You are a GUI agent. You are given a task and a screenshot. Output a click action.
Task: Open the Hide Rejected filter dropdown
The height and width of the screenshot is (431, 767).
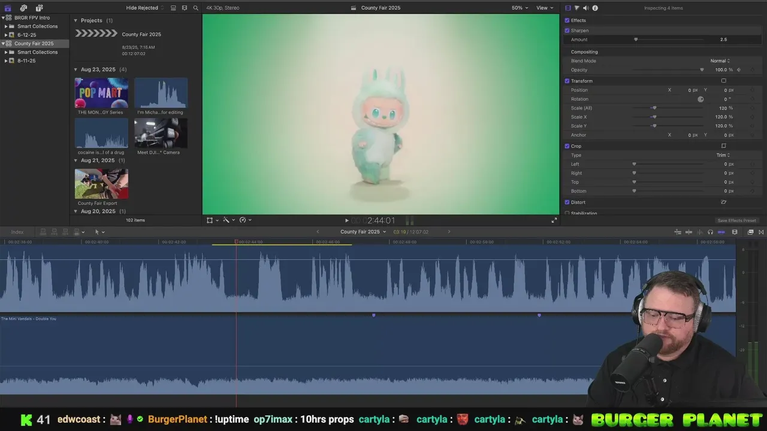point(144,8)
